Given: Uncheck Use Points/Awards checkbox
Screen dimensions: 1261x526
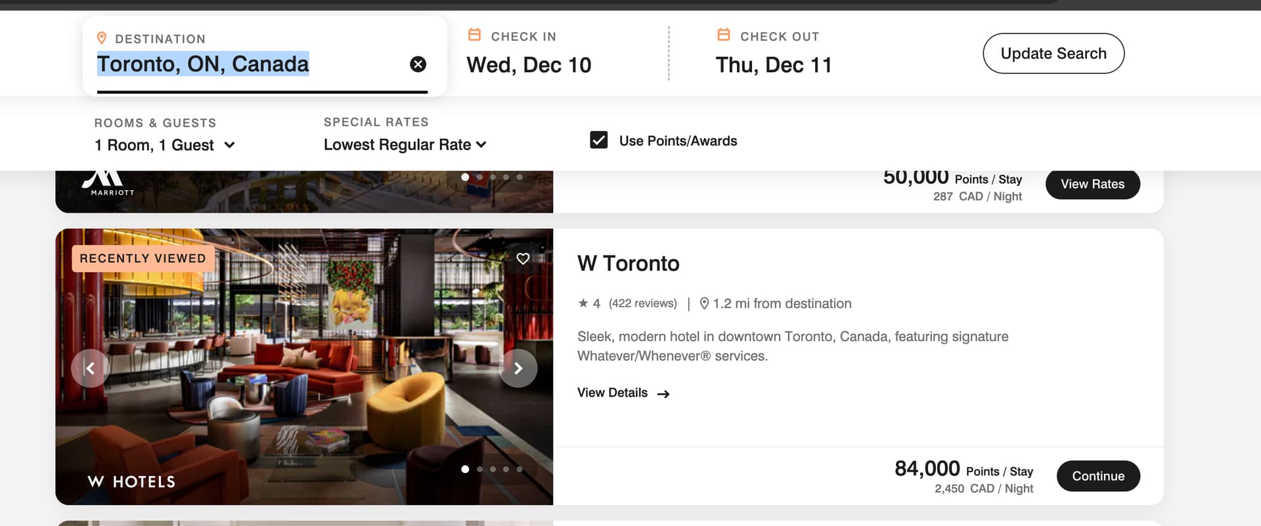Looking at the screenshot, I should point(598,140).
